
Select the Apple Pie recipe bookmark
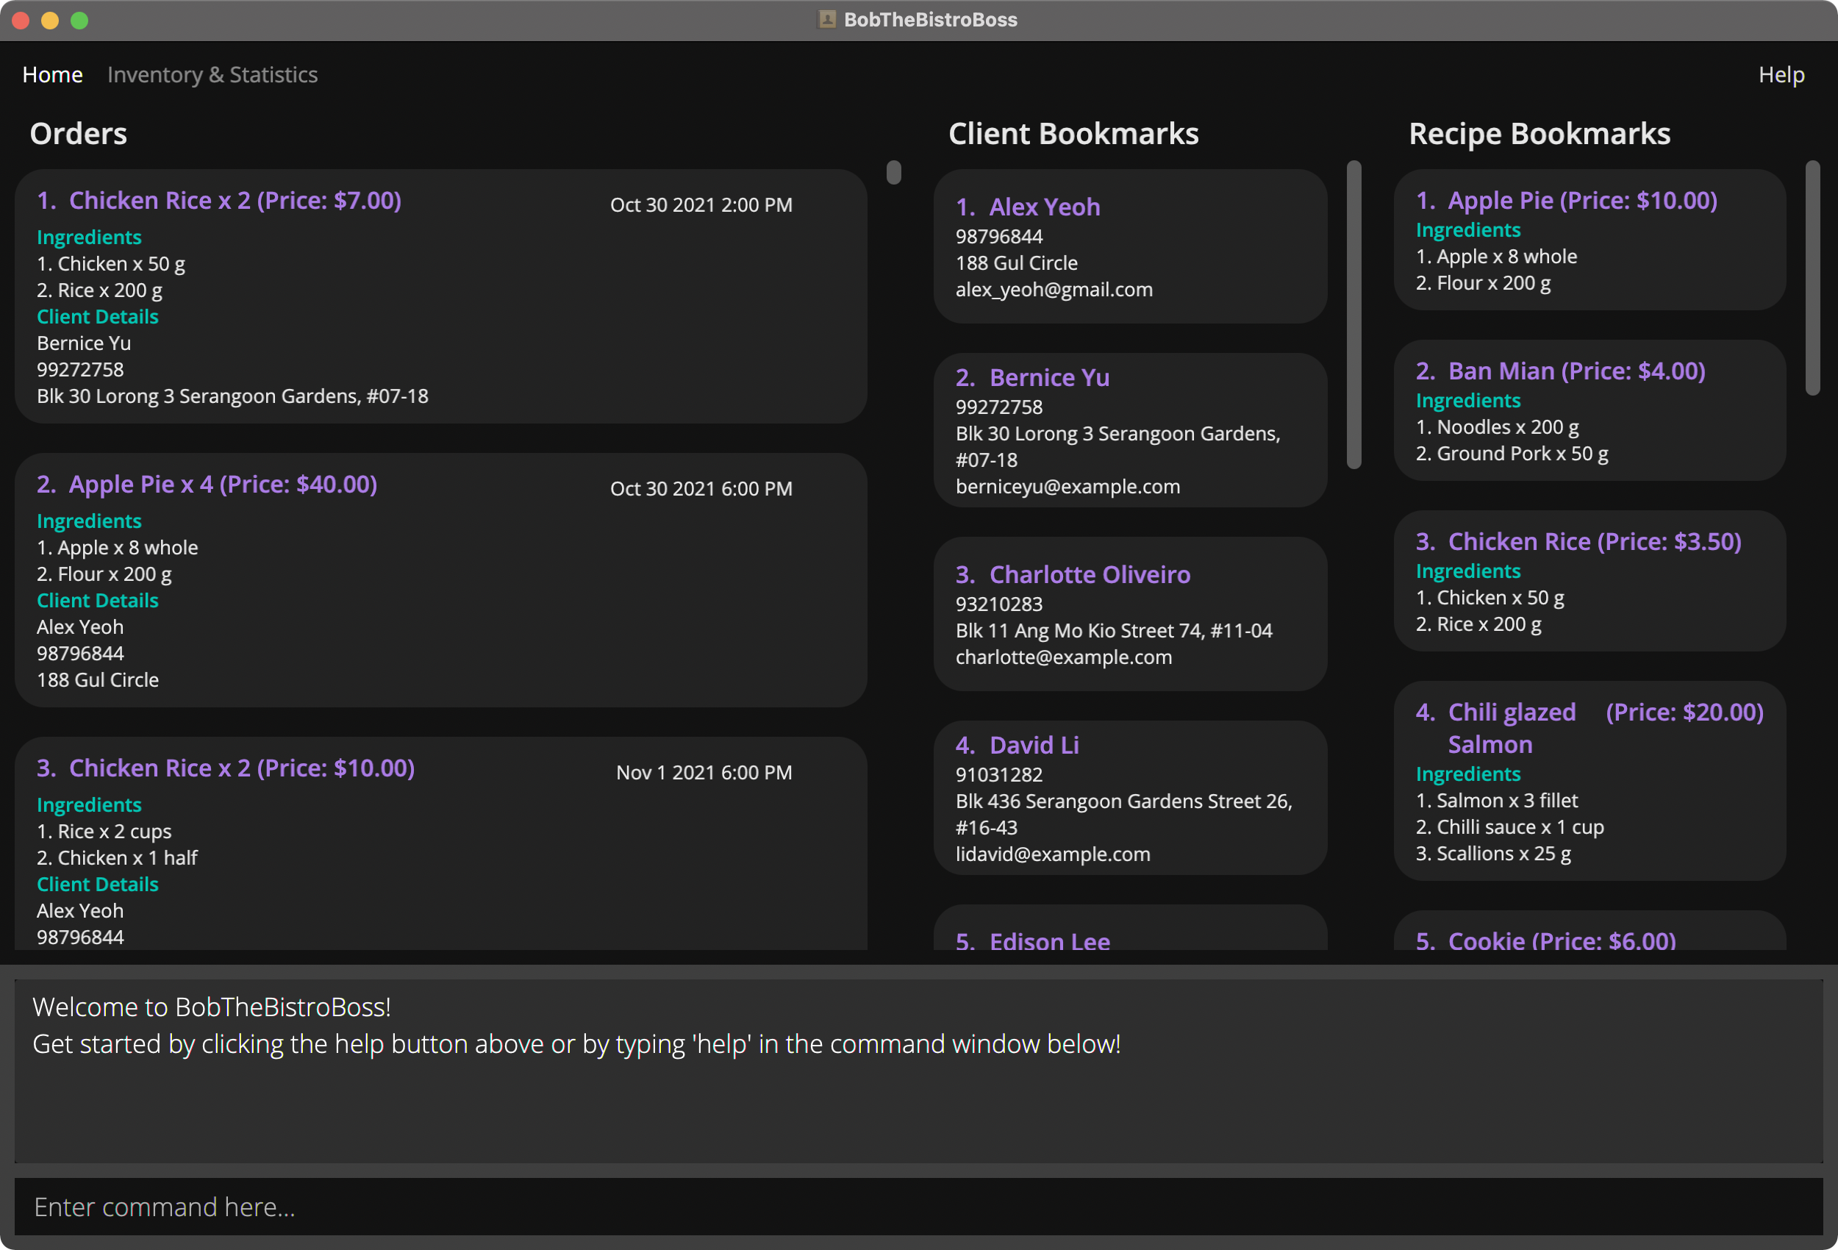pos(1589,240)
